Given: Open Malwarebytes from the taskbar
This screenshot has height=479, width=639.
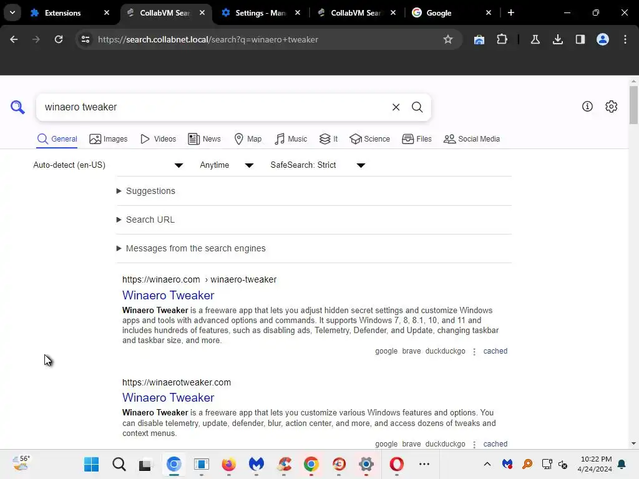Looking at the screenshot, I should click(256, 464).
